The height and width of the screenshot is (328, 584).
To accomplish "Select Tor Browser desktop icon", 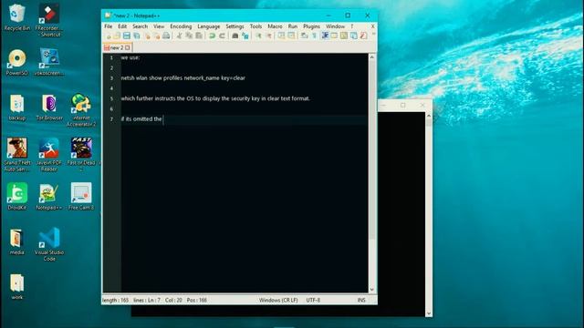I will pyautogui.click(x=49, y=108).
